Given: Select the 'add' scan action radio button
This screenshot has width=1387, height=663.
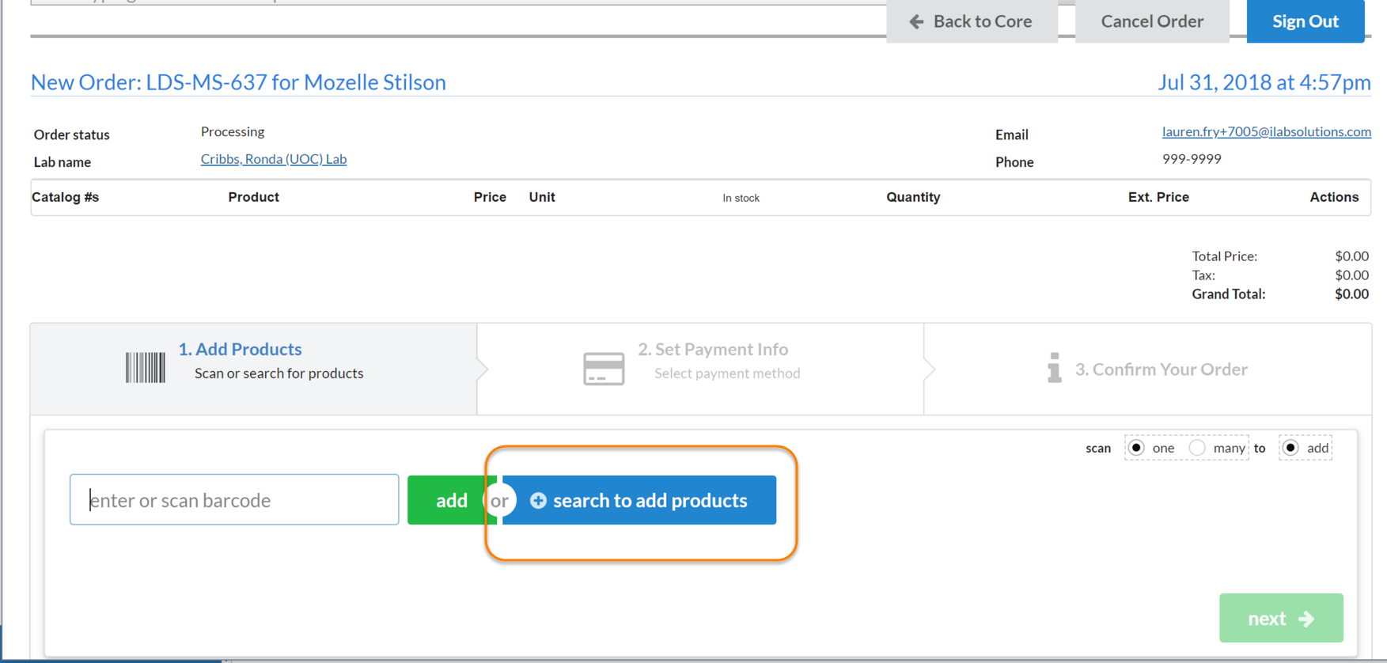Looking at the screenshot, I should point(1290,448).
